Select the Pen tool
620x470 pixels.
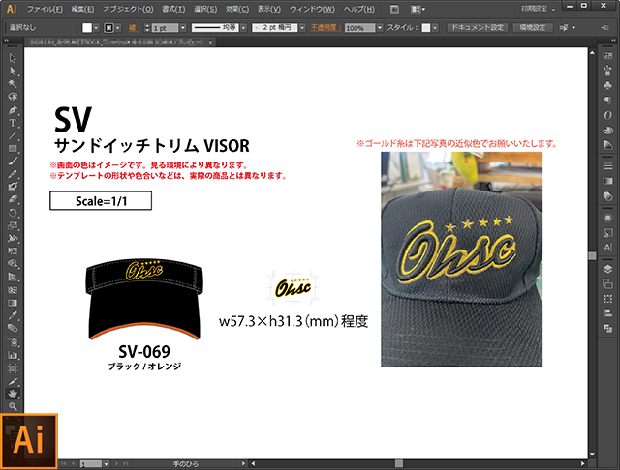tap(13, 109)
